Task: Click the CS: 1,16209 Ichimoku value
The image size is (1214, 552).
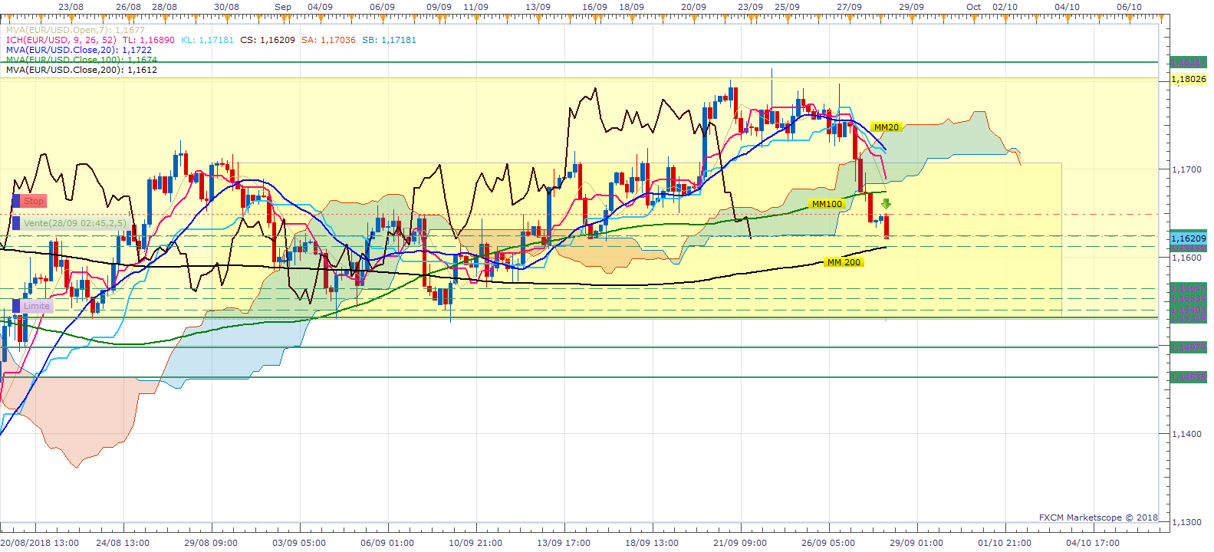Action: (x=268, y=40)
